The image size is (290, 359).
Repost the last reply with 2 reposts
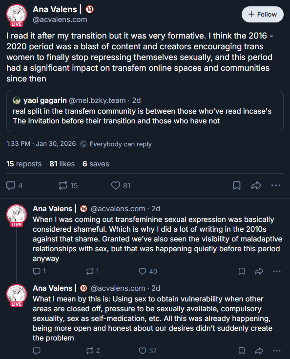[x=90, y=351]
